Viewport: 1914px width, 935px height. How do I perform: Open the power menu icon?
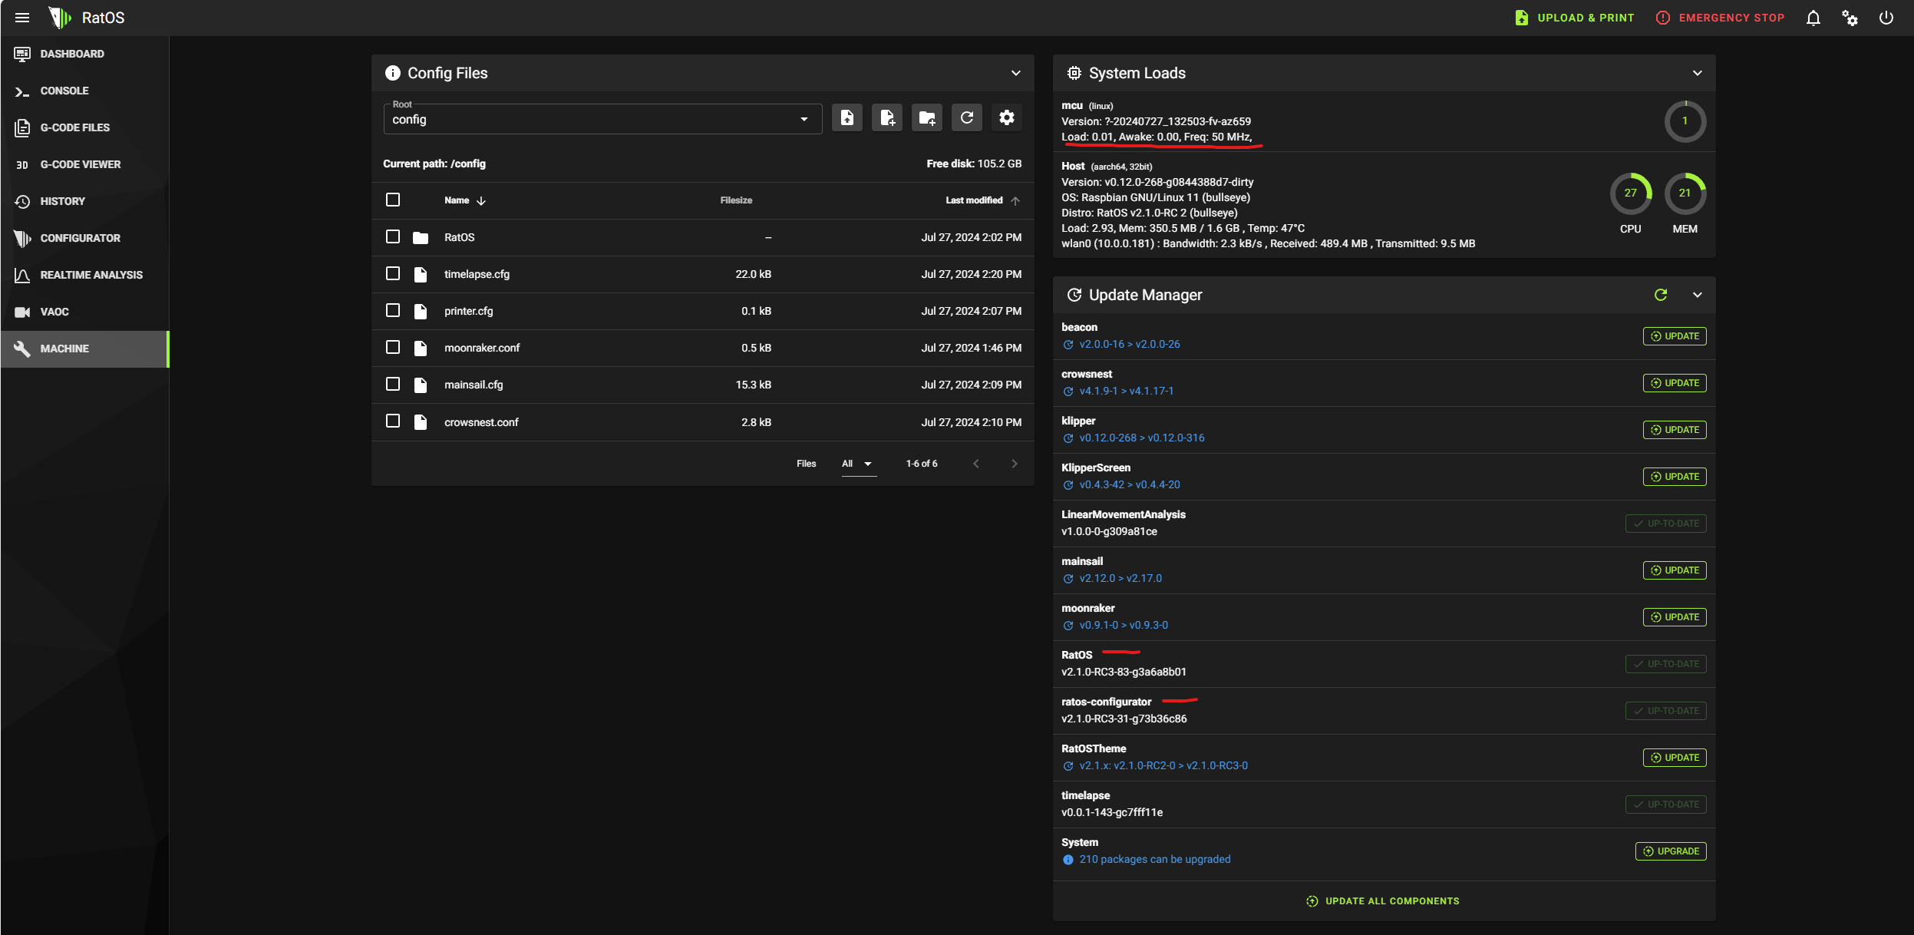click(1886, 18)
